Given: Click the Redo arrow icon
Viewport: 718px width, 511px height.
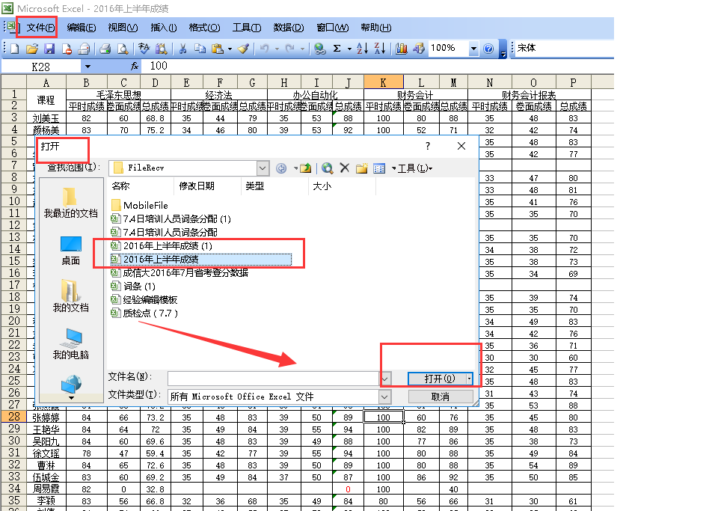Looking at the screenshot, I should pyautogui.click(x=290, y=49).
